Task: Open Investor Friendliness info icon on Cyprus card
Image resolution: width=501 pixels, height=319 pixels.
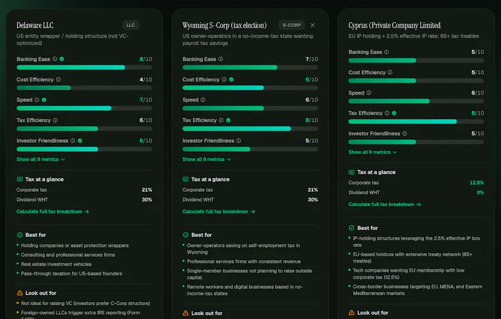Action: [405, 133]
